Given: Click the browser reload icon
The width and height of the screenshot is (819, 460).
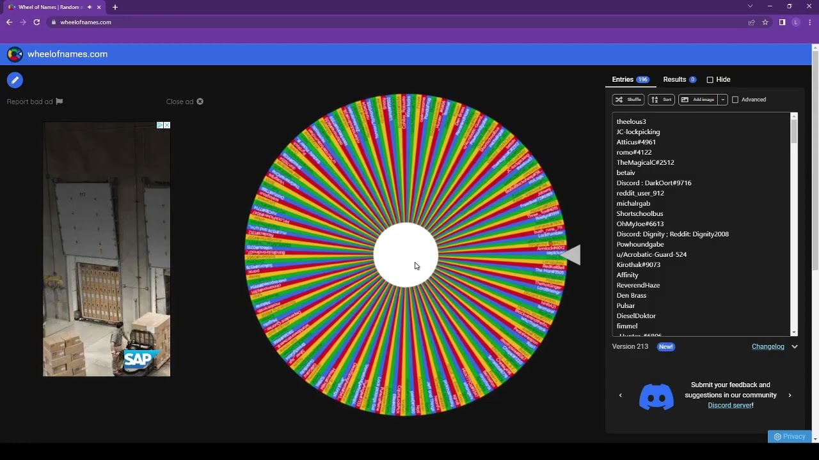Looking at the screenshot, I should point(36,22).
